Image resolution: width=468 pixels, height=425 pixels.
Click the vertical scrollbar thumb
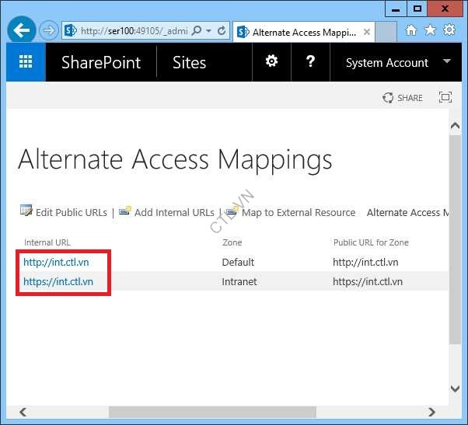pyautogui.click(x=455, y=239)
